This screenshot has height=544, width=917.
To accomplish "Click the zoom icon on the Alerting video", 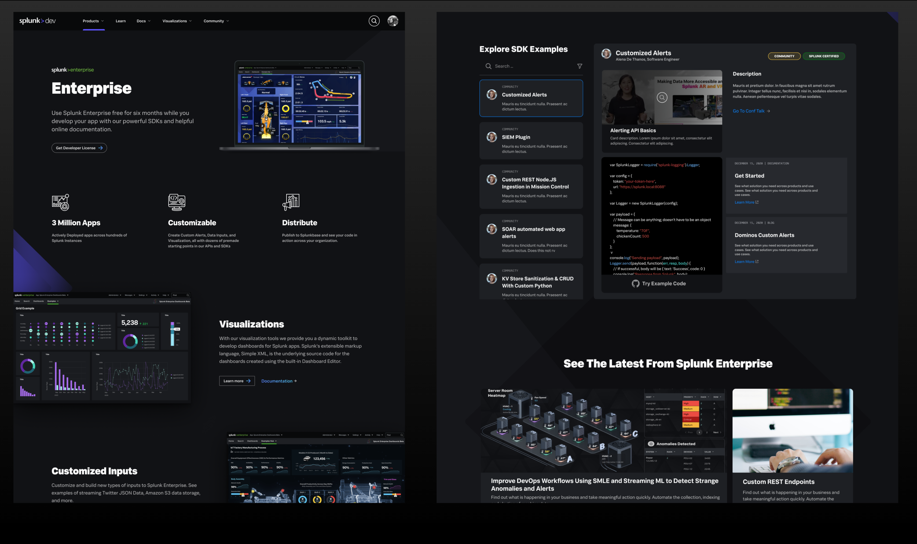I will click(662, 97).
